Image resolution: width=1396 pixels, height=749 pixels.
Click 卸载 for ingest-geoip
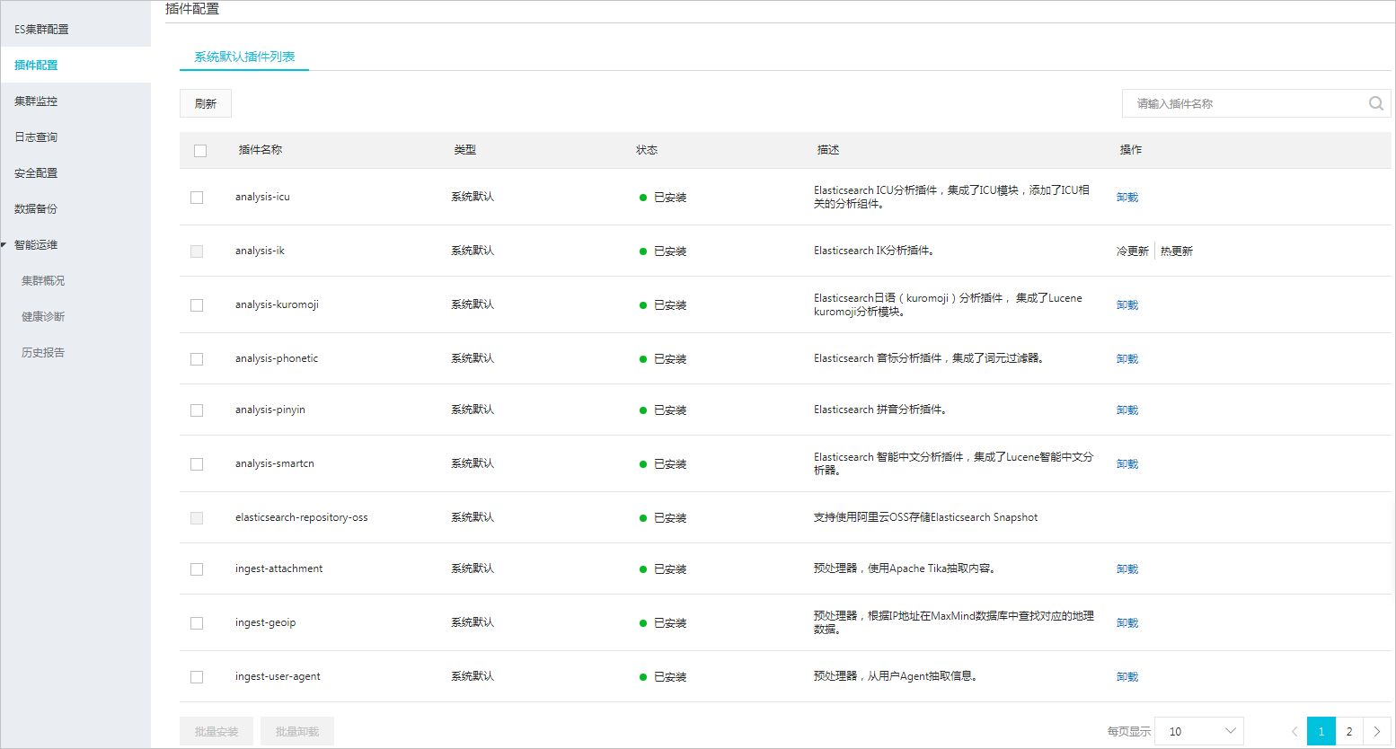1127,622
